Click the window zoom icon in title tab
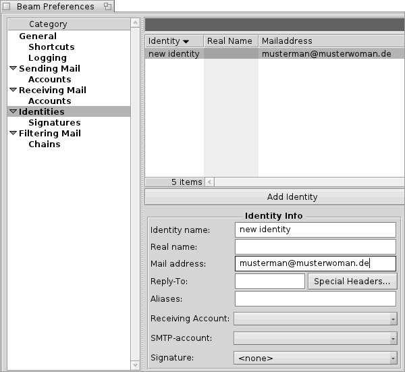Viewport: 405px width, 372px height. tap(107, 6)
